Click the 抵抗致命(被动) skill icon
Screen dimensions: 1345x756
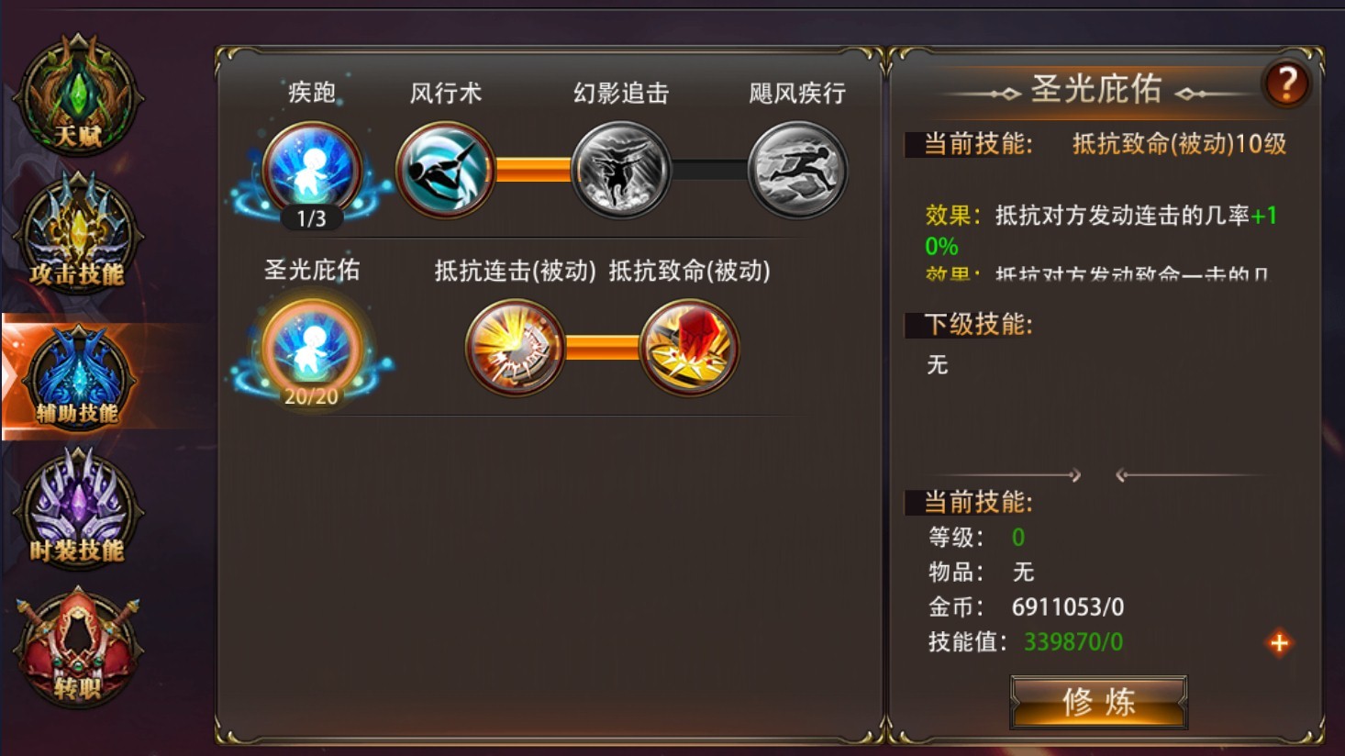690,348
